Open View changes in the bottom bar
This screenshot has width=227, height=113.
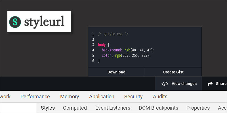(x=178, y=84)
